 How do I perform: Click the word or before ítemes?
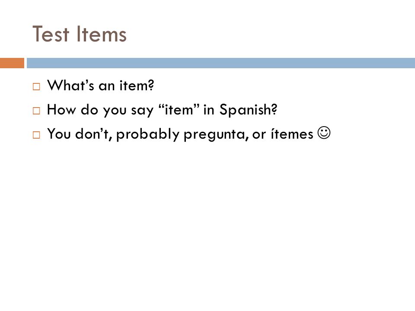(x=259, y=135)
